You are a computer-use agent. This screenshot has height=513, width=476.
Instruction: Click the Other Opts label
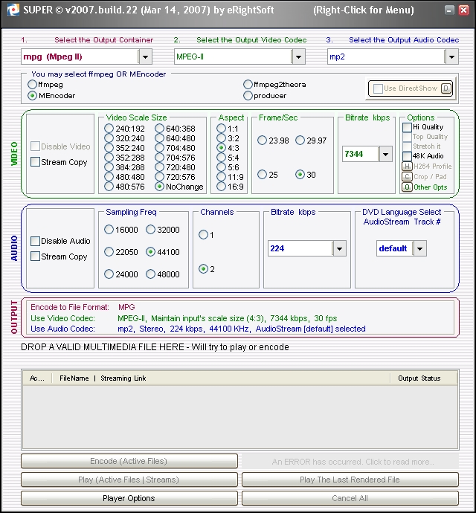[x=431, y=187]
